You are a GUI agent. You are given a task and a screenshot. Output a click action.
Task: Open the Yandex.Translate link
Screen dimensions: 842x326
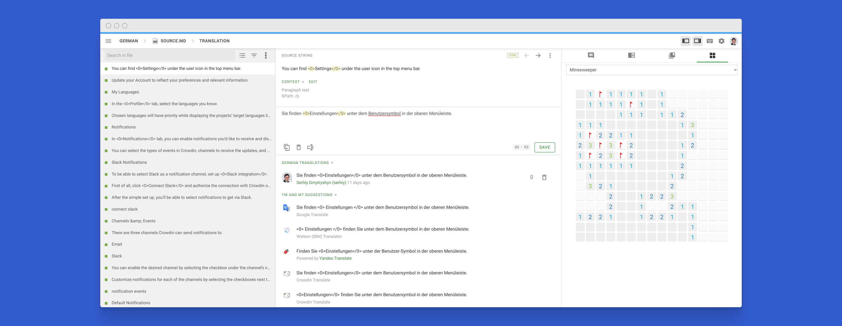click(335, 258)
